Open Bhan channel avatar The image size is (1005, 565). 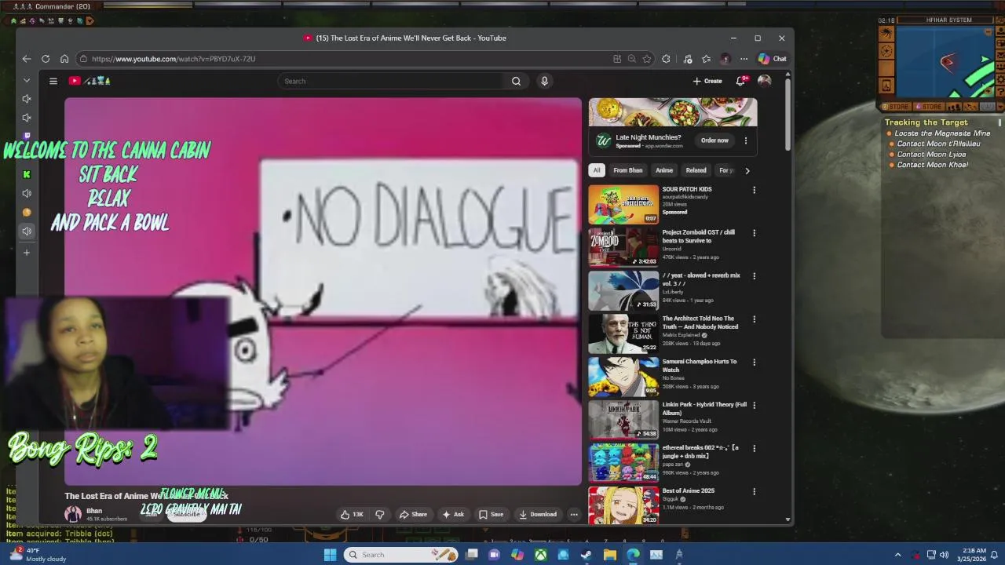73,514
